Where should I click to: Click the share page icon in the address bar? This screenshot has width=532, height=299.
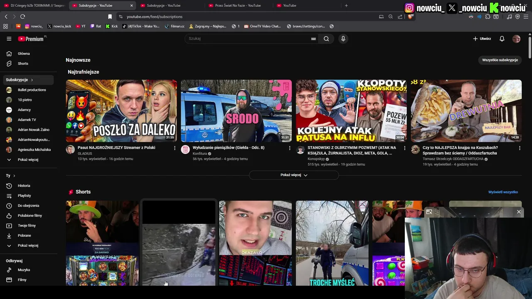pyautogui.click(x=400, y=17)
